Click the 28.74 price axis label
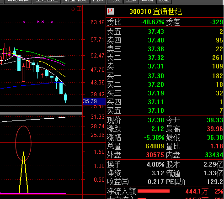 pos(97,126)
